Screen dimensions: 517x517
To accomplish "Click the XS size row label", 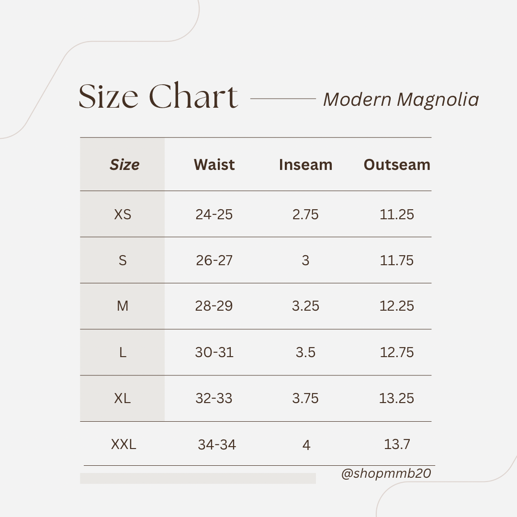I will [x=123, y=214].
